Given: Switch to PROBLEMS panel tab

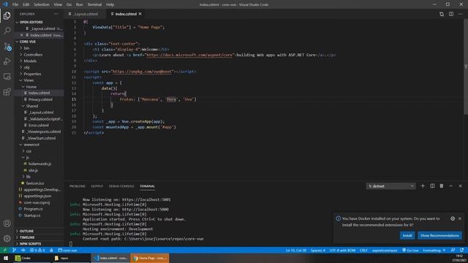Looking at the screenshot, I should click(x=78, y=186).
